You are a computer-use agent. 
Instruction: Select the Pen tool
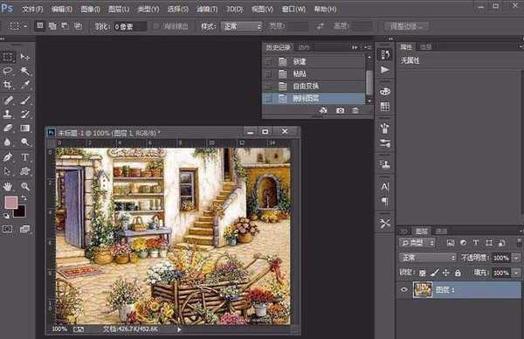click(8, 156)
